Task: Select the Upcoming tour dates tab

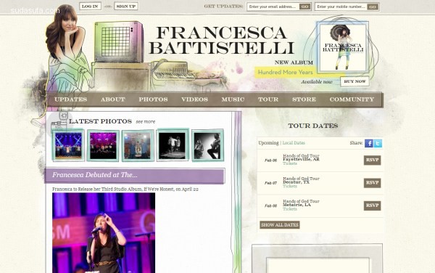Action: click(268, 143)
